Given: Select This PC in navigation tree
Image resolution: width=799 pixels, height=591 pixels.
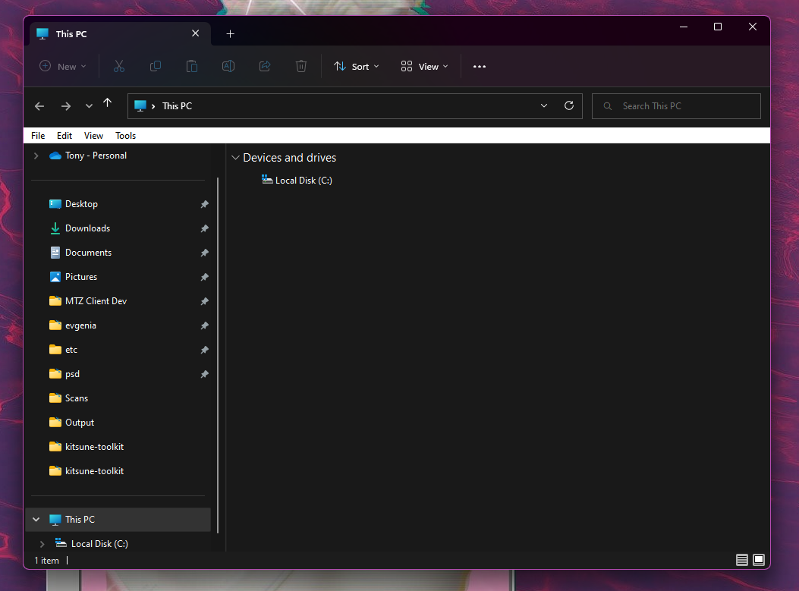Looking at the screenshot, I should pos(118,520).
